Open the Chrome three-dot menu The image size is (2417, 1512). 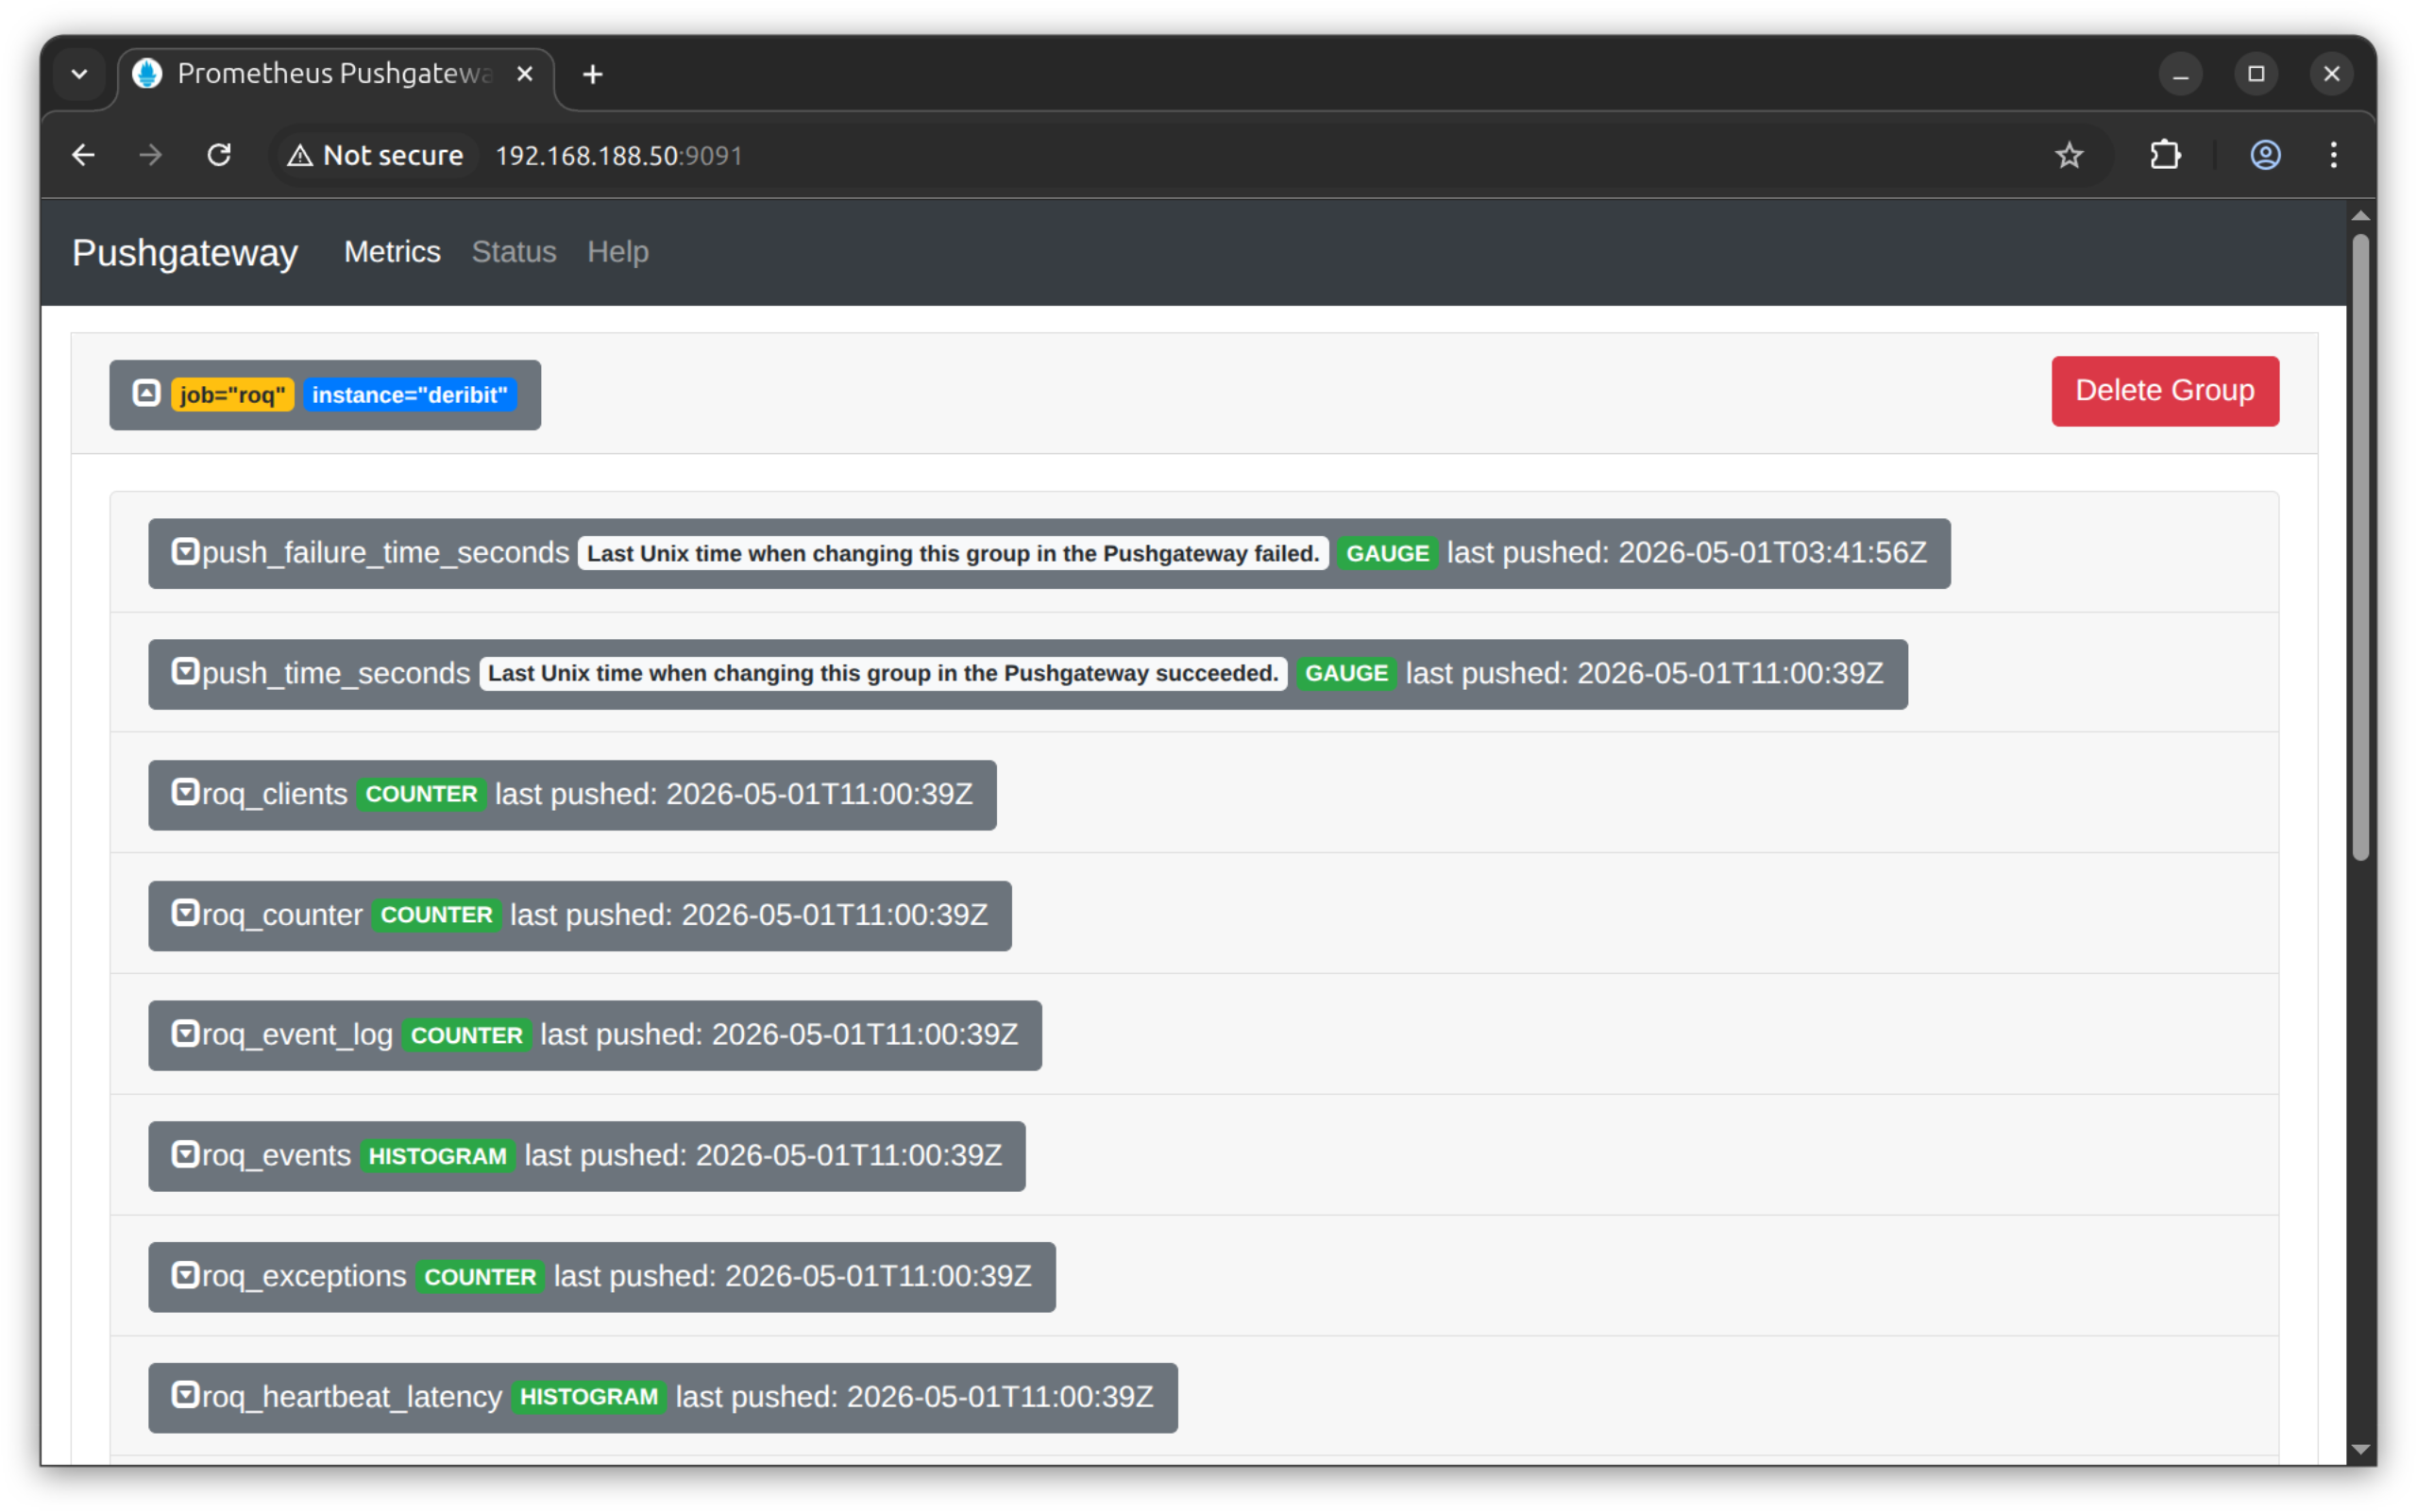(2334, 155)
